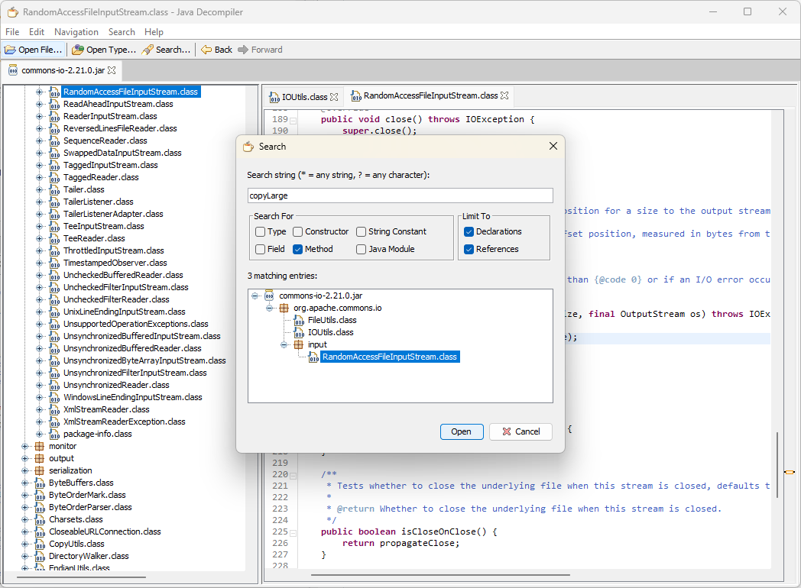
Task: Click the Back arrow icon
Action: 206,50
